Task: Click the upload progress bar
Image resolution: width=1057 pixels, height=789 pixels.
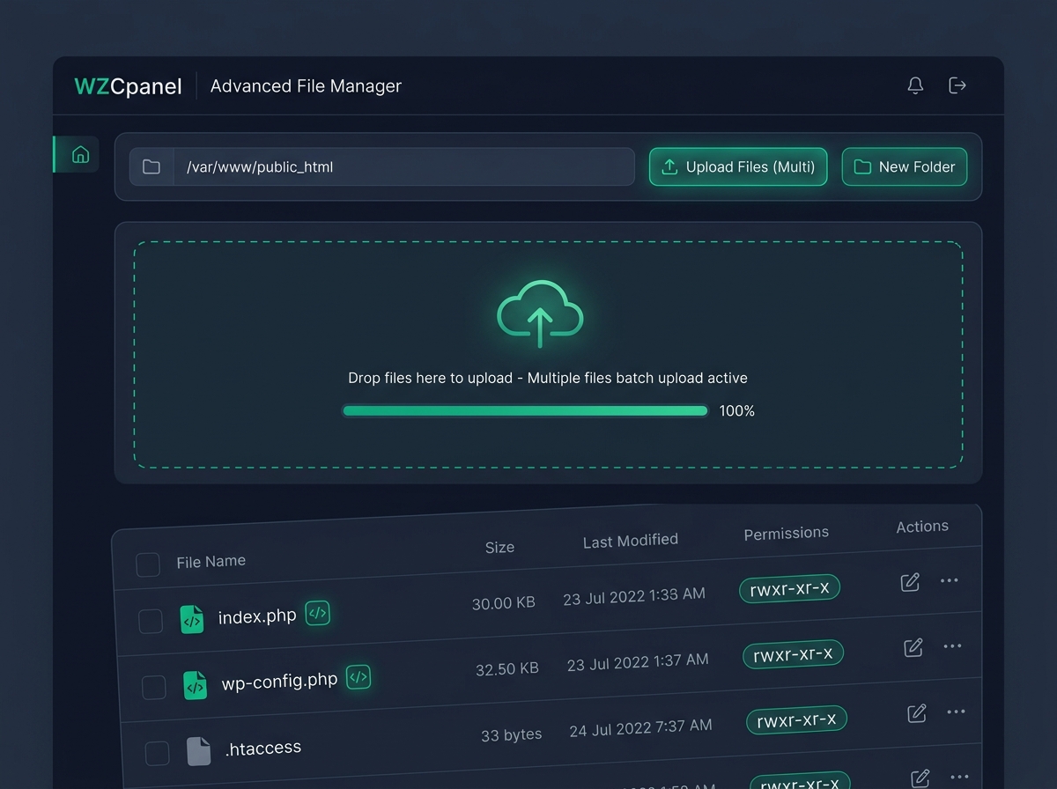Action: tap(525, 410)
